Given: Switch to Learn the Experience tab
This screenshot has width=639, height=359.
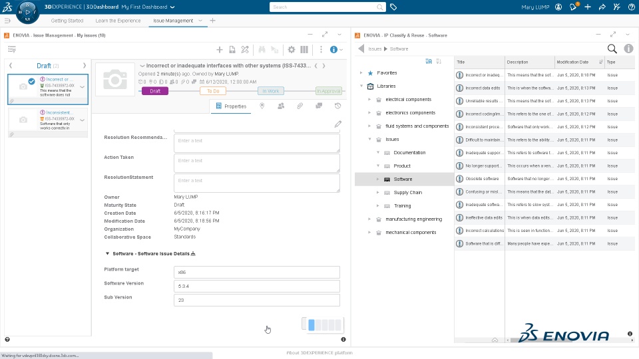Looking at the screenshot, I should pyautogui.click(x=118, y=21).
